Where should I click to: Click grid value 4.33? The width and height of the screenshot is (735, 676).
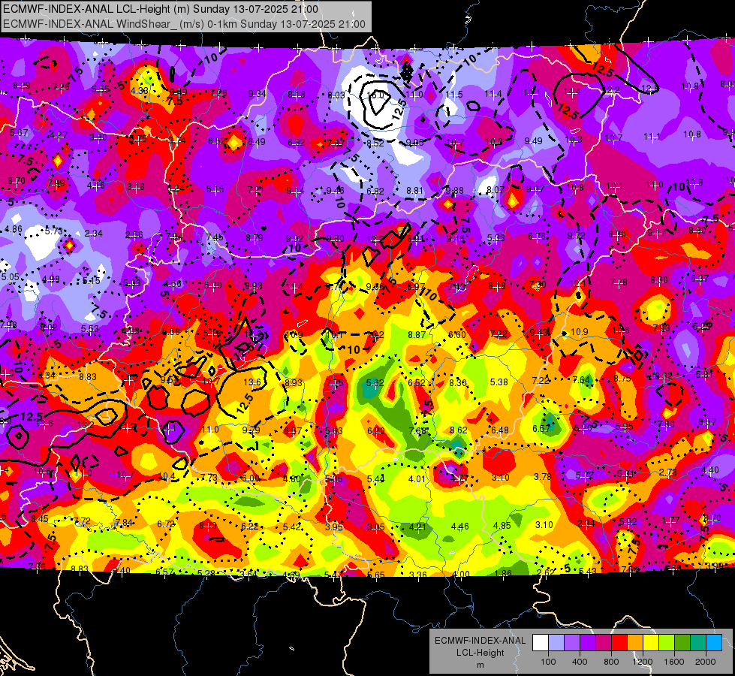pyautogui.click(x=140, y=91)
